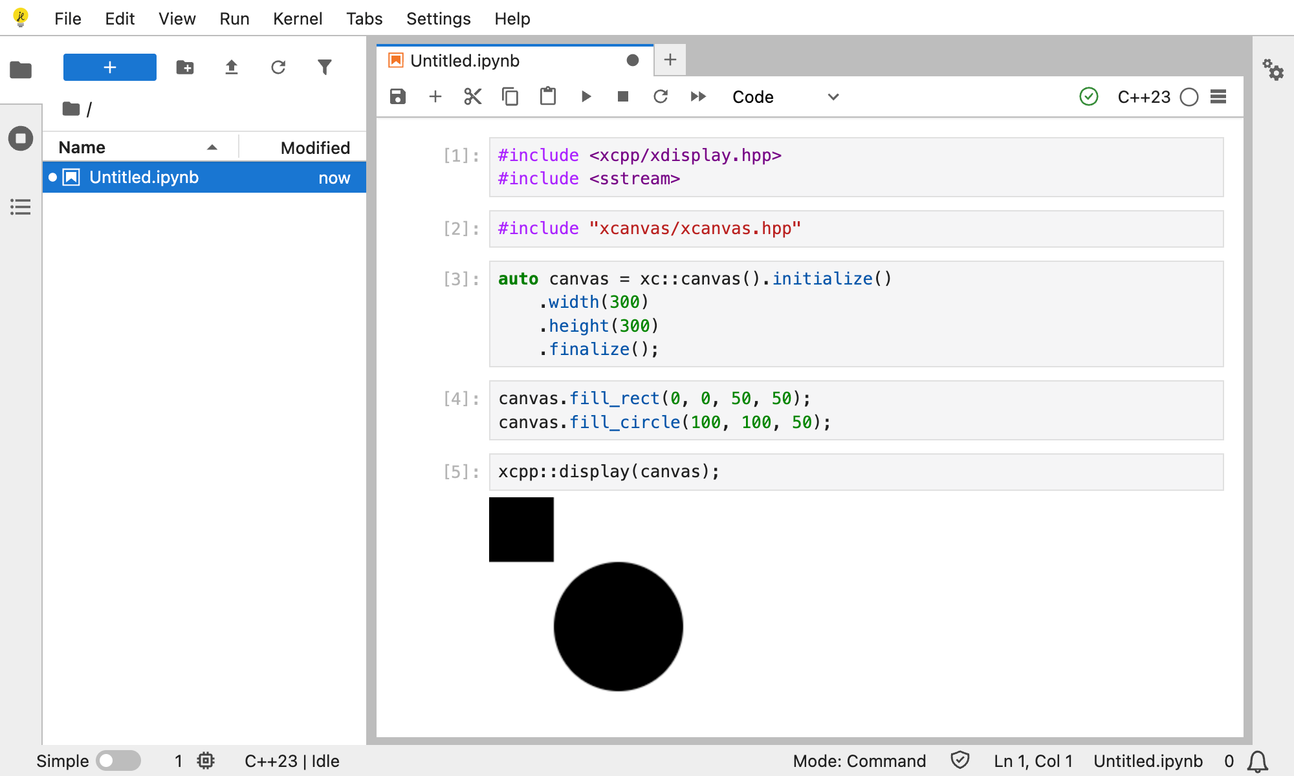Click the C++23 kernel name button
Screen dimensions: 1294x776
pyautogui.click(x=1144, y=97)
